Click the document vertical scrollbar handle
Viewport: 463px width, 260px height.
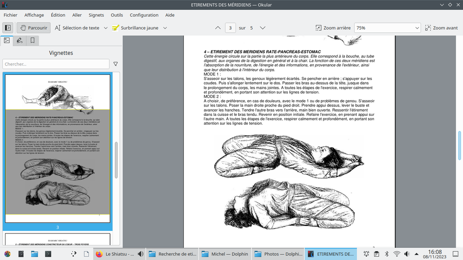pos(460,145)
